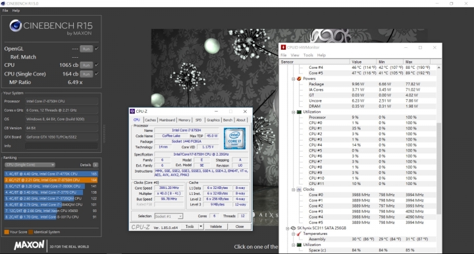The image size is (474, 254).
Task: Click the CPU-Z title bar icon
Action: click(x=132, y=112)
